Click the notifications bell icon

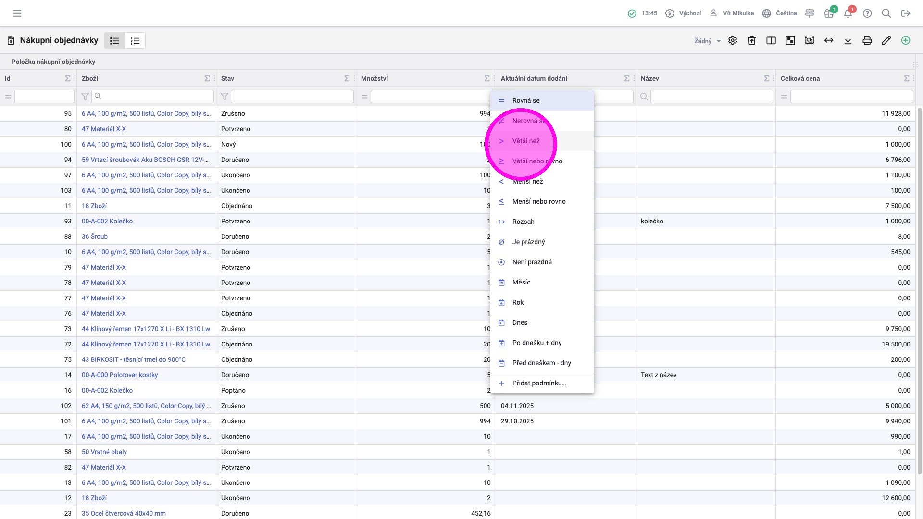(x=848, y=13)
